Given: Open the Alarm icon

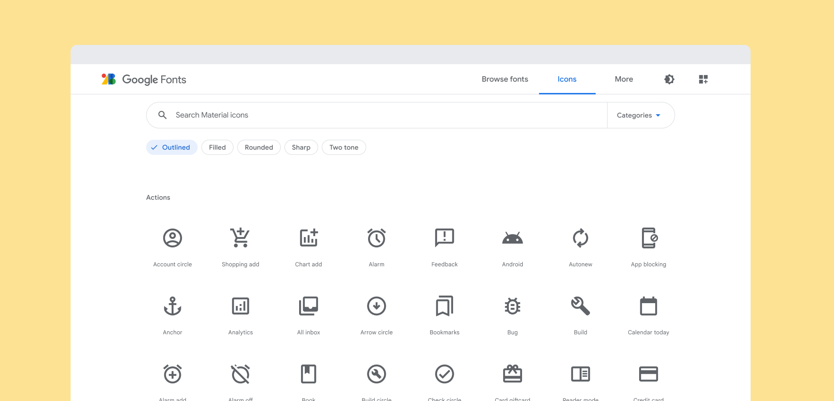Looking at the screenshot, I should [376, 238].
